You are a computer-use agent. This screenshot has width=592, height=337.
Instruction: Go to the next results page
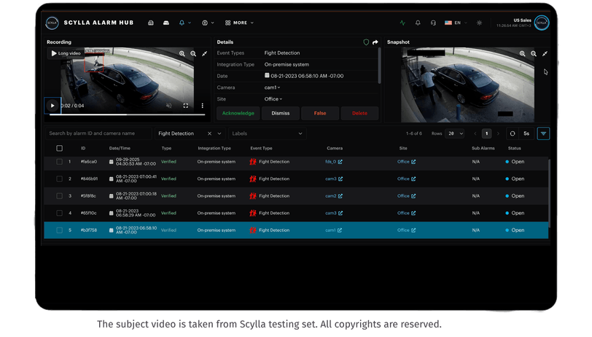click(x=498, y=133)
